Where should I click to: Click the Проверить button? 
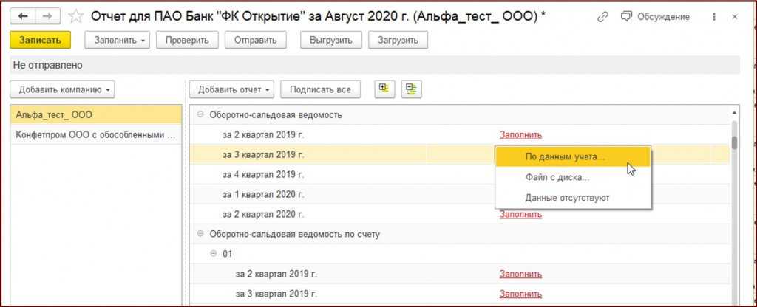[x=187, y=40]
